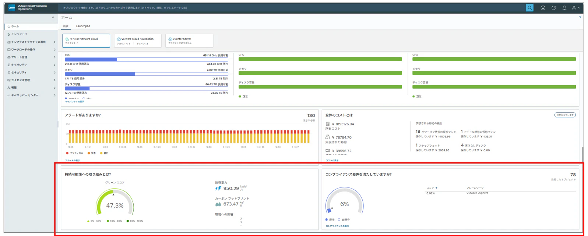Sort by the スコア column header
The width and height of the screenshot is (588, 236).
tap(432, 187)
